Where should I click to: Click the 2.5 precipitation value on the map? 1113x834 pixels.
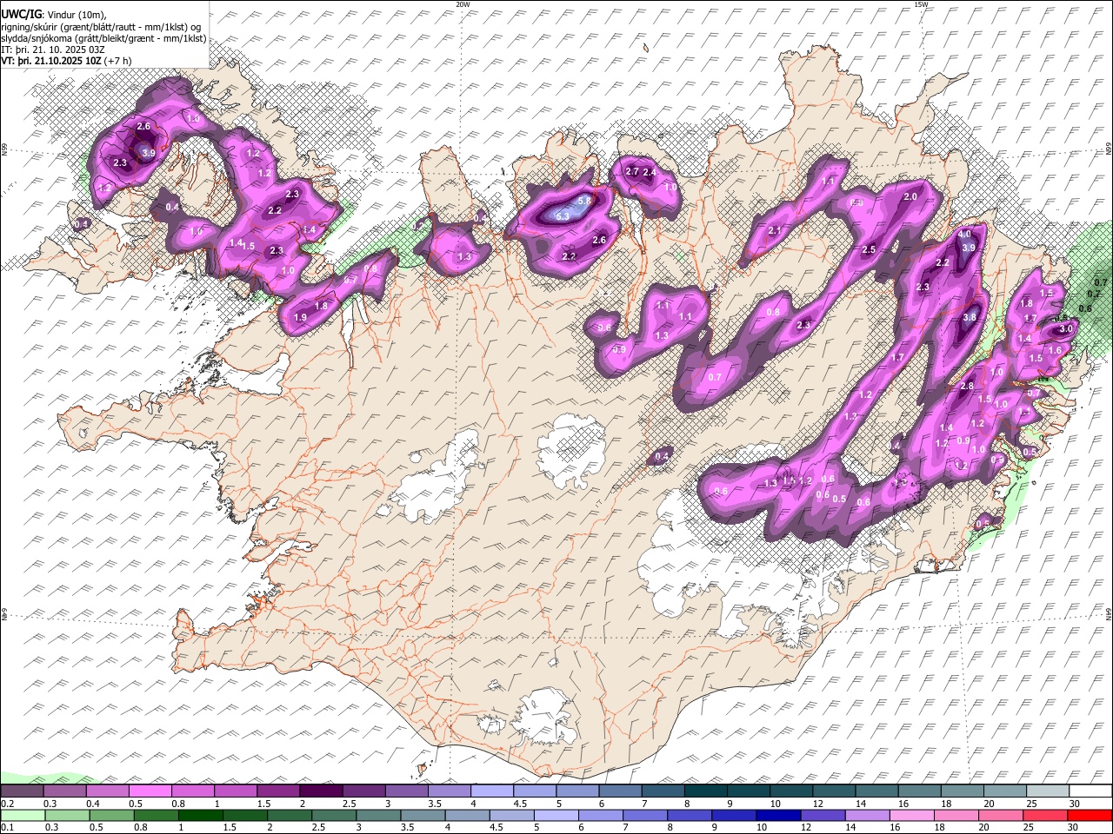tap(868, 249)
